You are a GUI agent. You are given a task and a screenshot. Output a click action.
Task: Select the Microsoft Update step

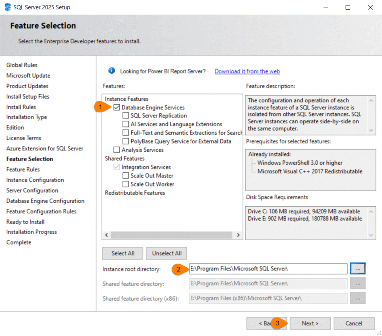coord(28,76)
